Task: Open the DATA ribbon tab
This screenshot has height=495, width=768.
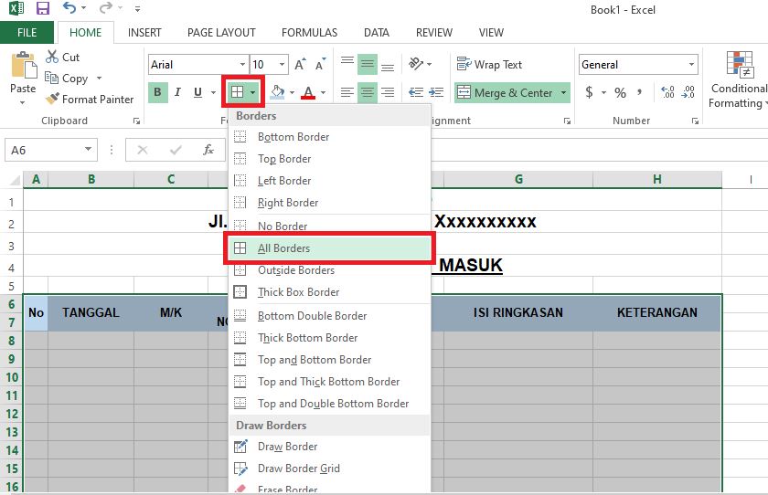Action: click(376, 33)
